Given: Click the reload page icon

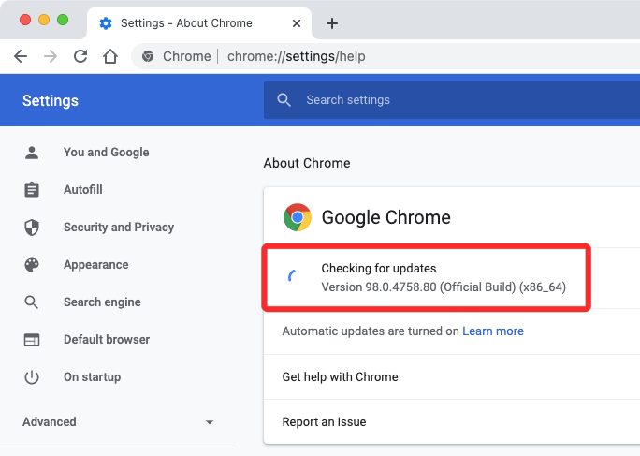Looking at the screenshot, I should click(x=80, y=56).
